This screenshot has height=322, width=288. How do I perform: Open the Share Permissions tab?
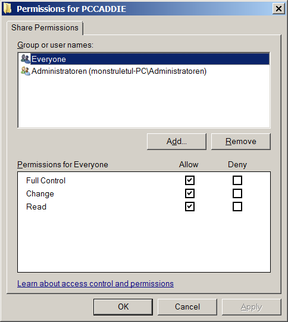(45, 28)
